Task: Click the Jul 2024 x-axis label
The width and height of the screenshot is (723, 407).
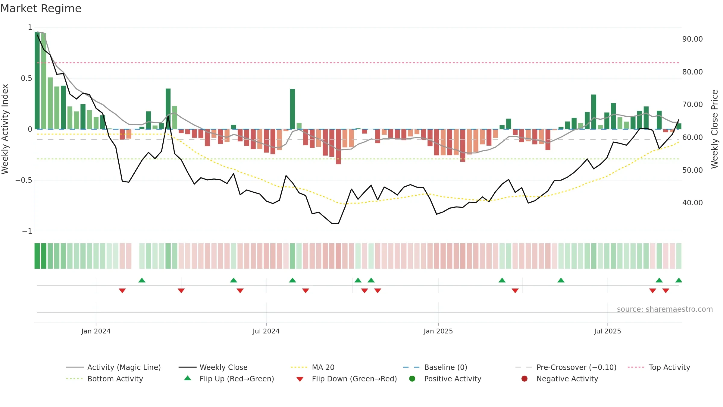Action: click(266, 331)
